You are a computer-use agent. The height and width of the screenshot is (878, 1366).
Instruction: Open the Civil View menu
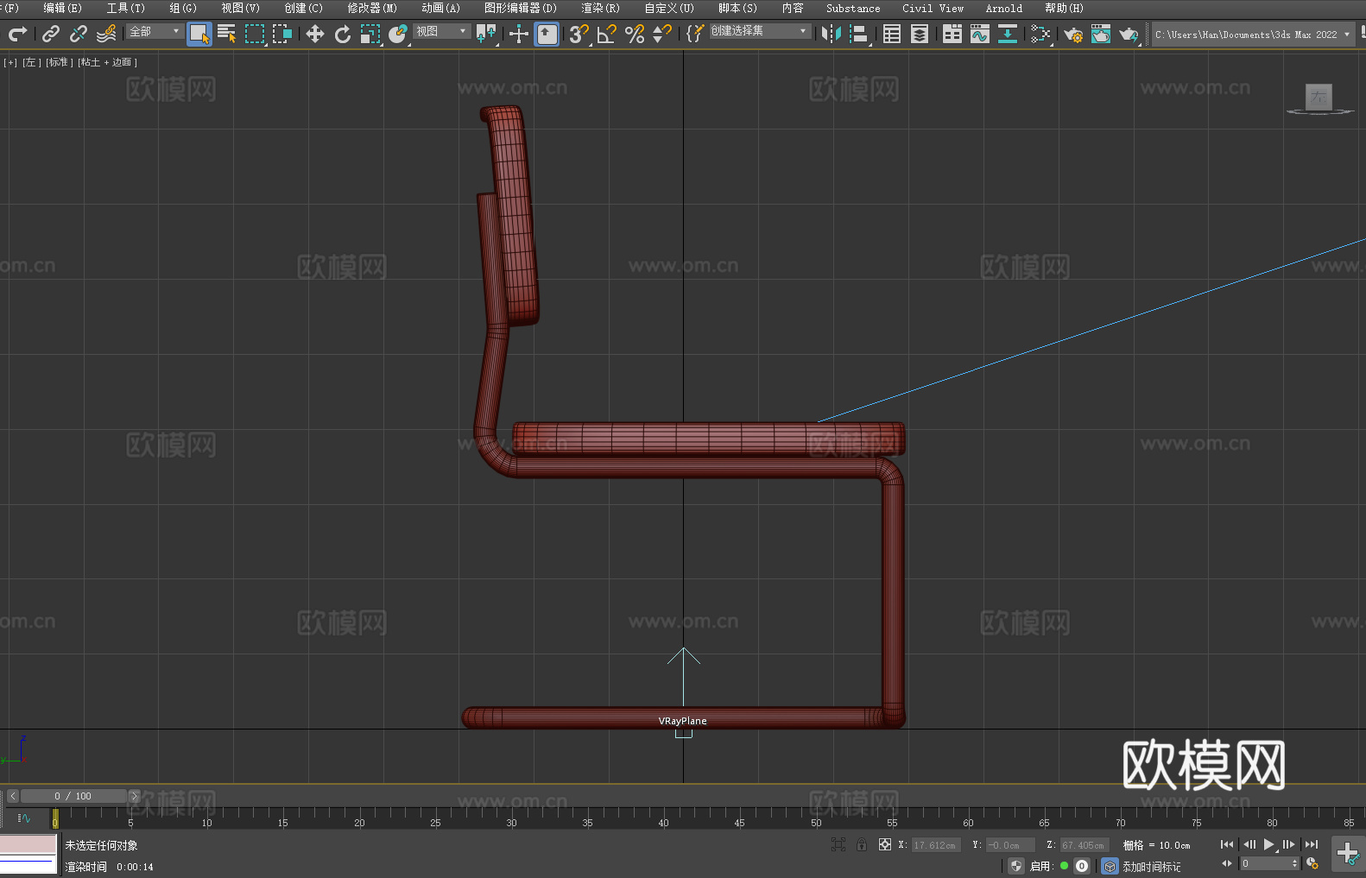[933, 8]
